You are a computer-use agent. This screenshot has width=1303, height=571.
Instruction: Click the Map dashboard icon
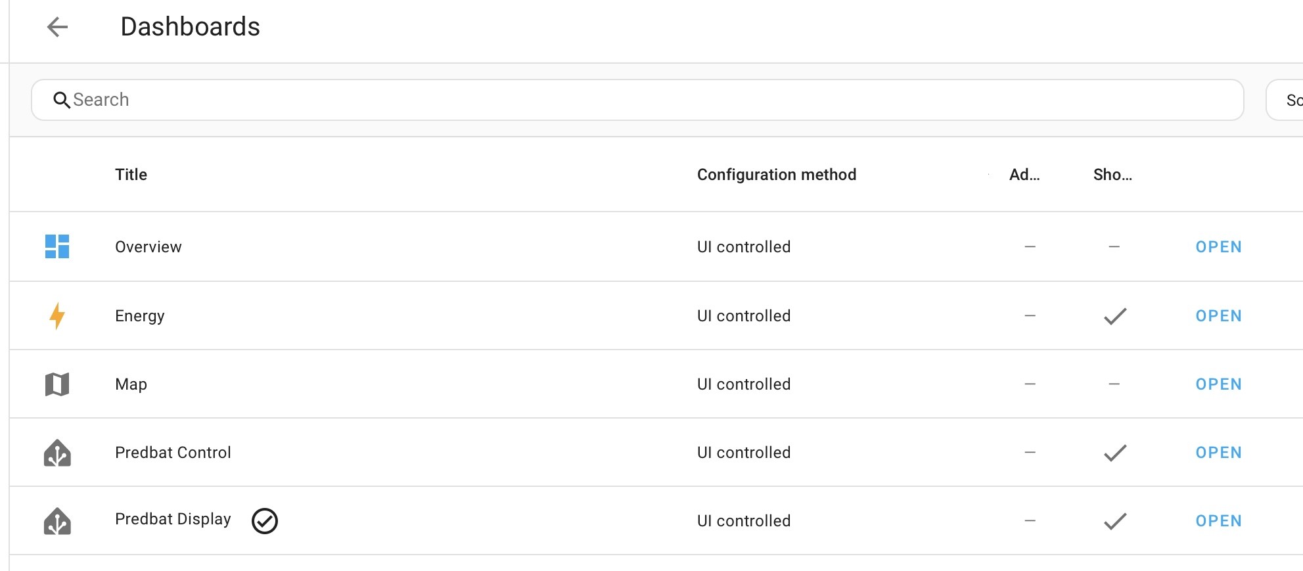tap(57, 384)
